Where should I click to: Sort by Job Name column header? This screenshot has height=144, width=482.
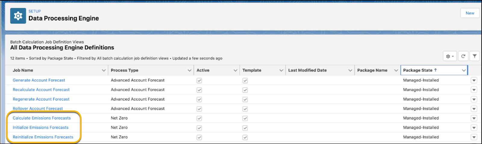(23, 70)
